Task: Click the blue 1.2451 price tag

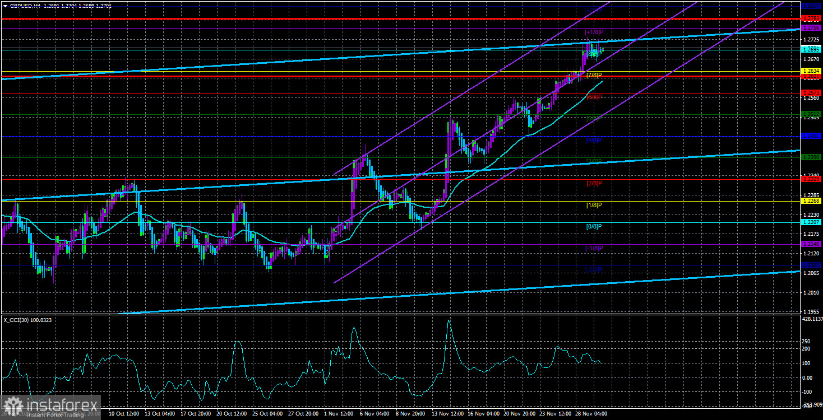Action: click(811, 136)
